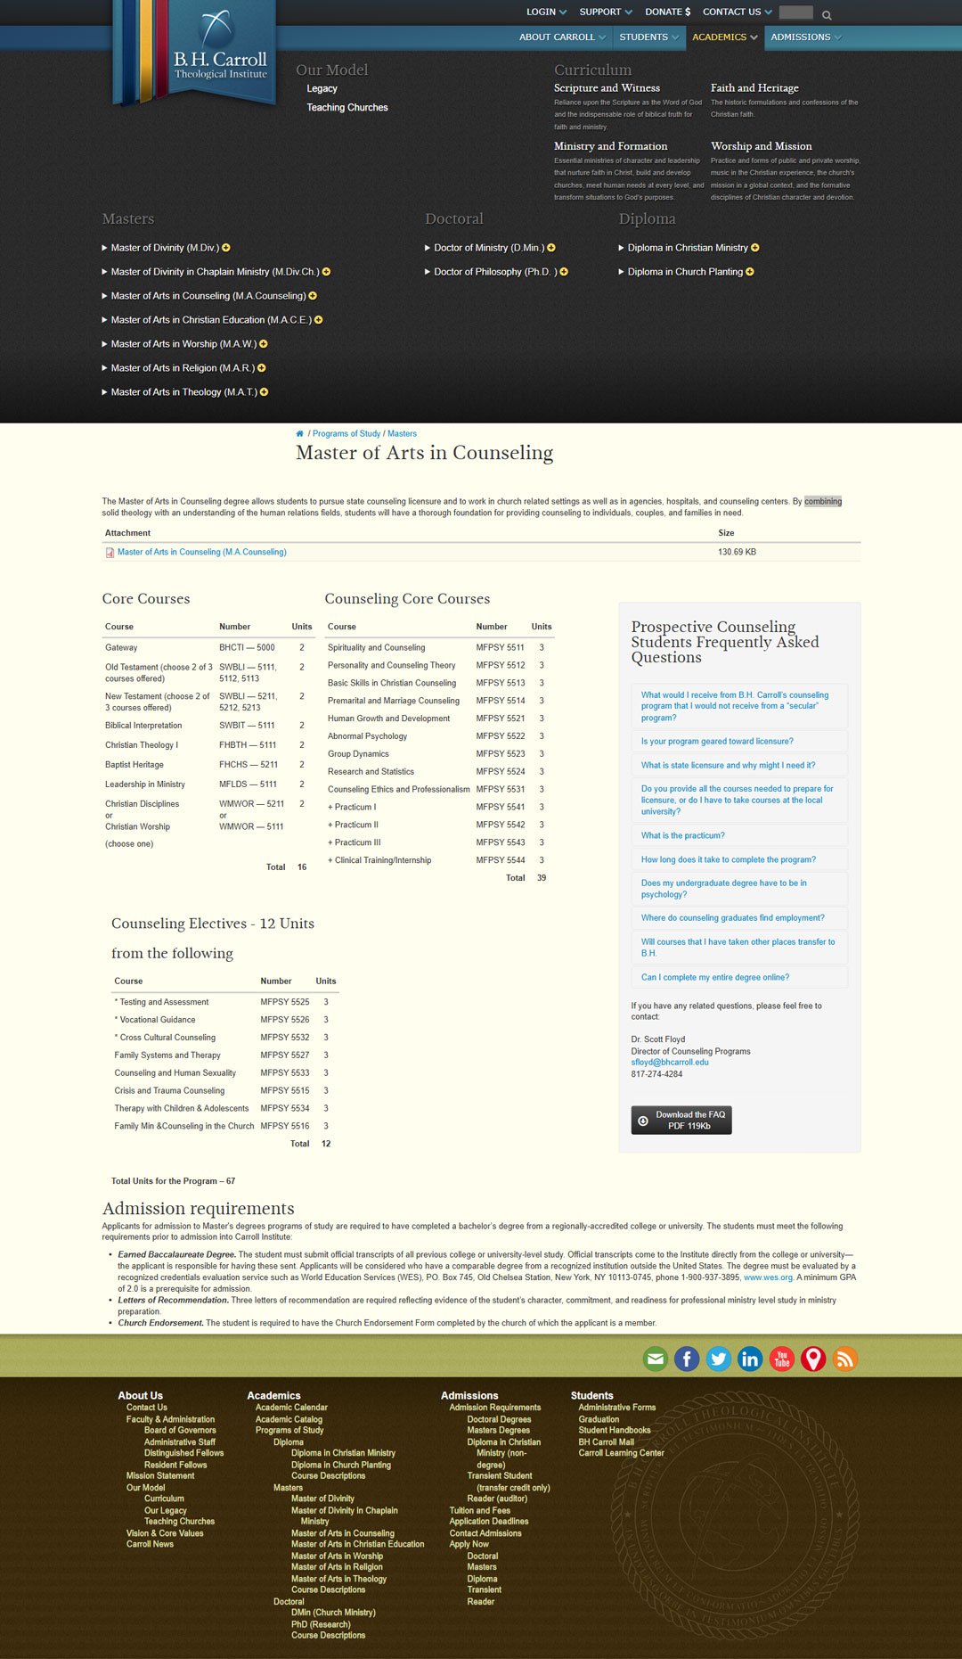This screenshot has height=1659, width=962.
Task: Open 'What is the practicum?' FAQ question
Action: (x=683, y=836)
